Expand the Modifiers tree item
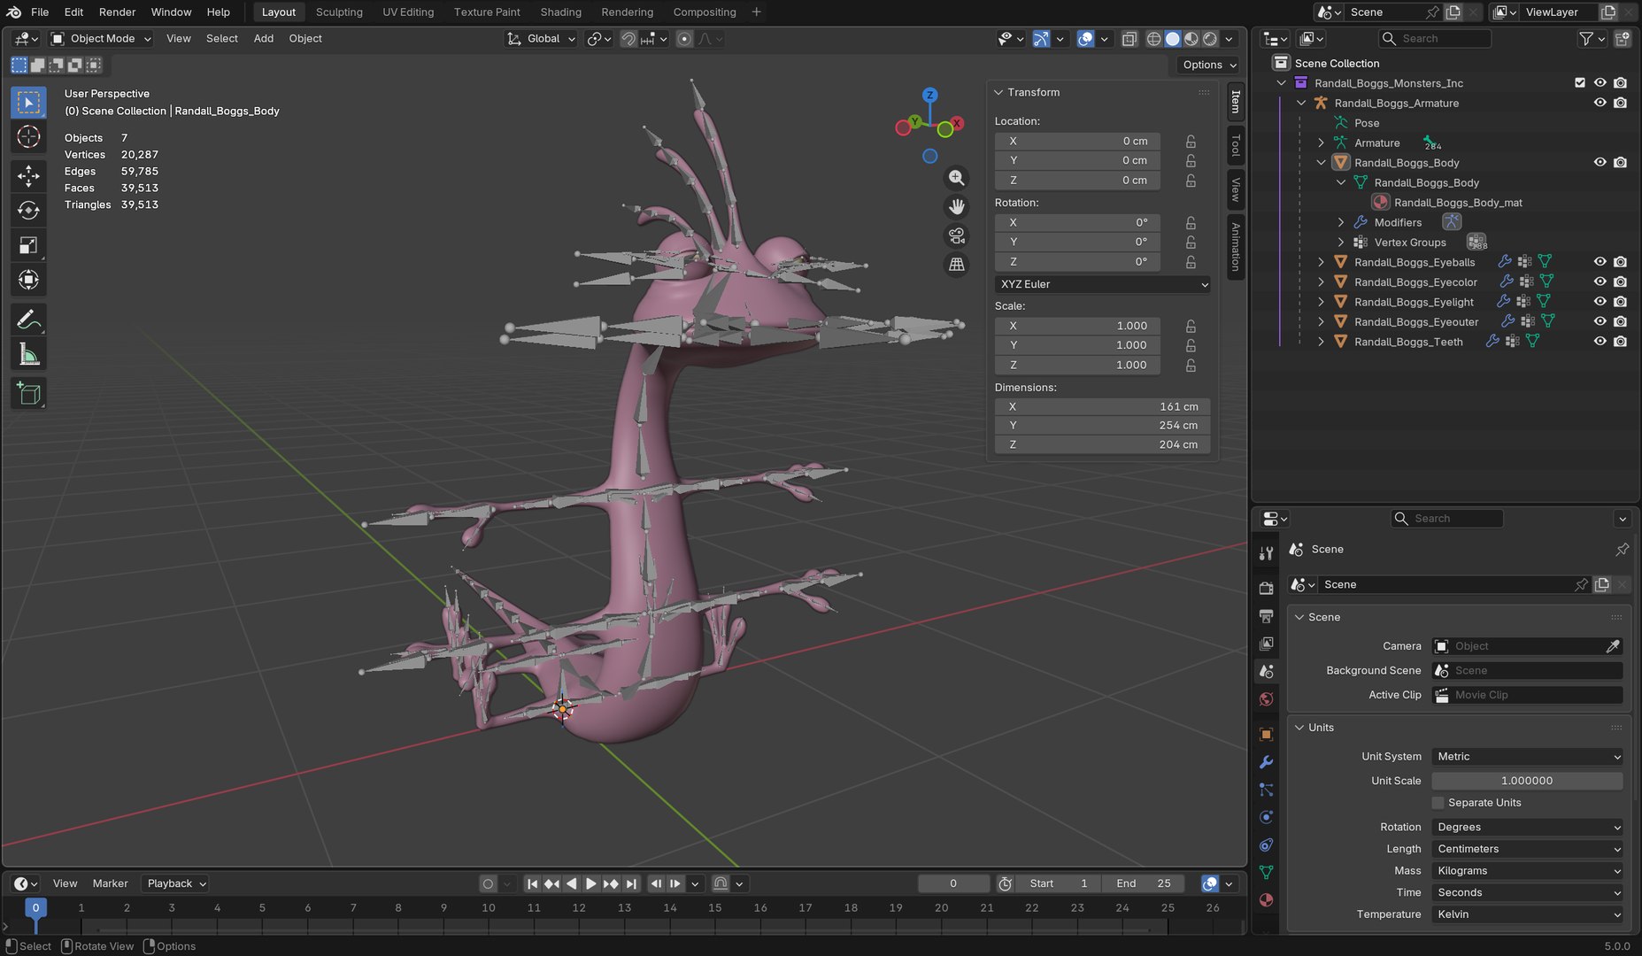Viewport: 1642px width, 956px height. [1340, 222]
